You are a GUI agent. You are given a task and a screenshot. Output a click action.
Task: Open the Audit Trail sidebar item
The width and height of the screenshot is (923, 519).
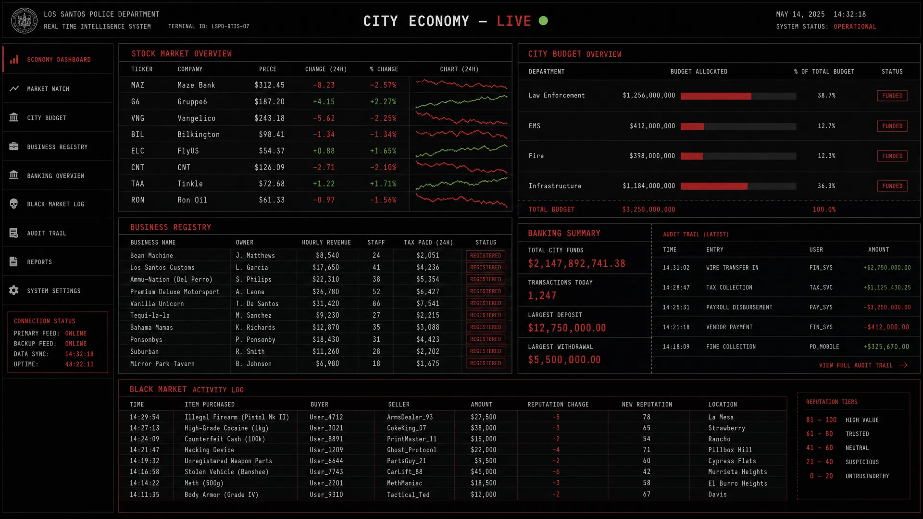58,233
